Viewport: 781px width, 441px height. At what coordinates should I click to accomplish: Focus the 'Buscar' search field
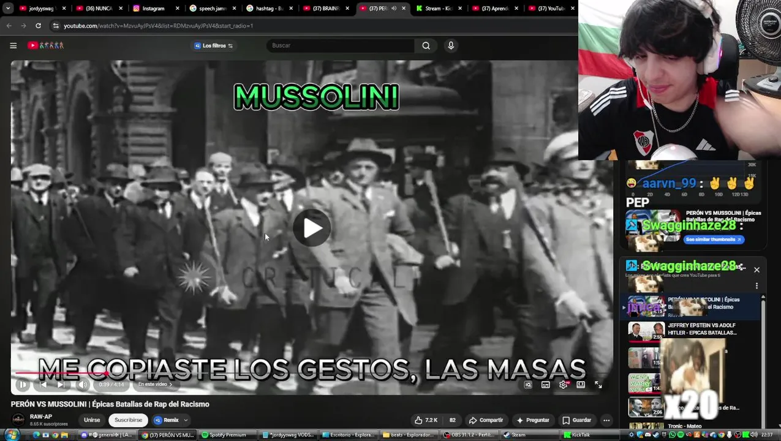341,45
